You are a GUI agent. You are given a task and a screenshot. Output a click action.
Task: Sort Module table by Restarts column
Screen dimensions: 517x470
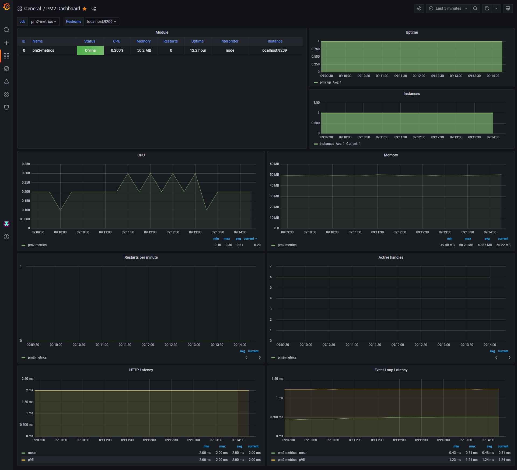170,41
